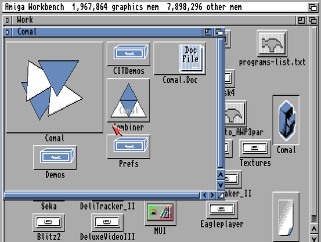This screenshot has width=321, height=242.
Task: Click the Eagleplayer label text
Action: pos(222,224)
